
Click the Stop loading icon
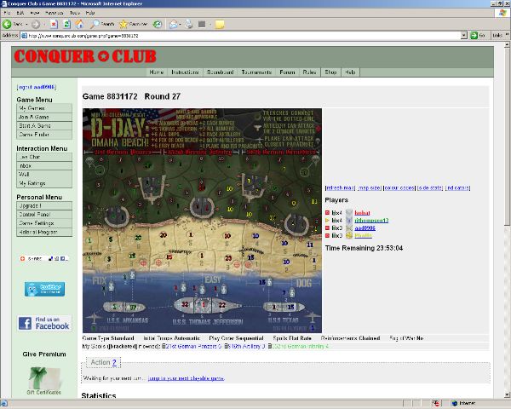53,24
